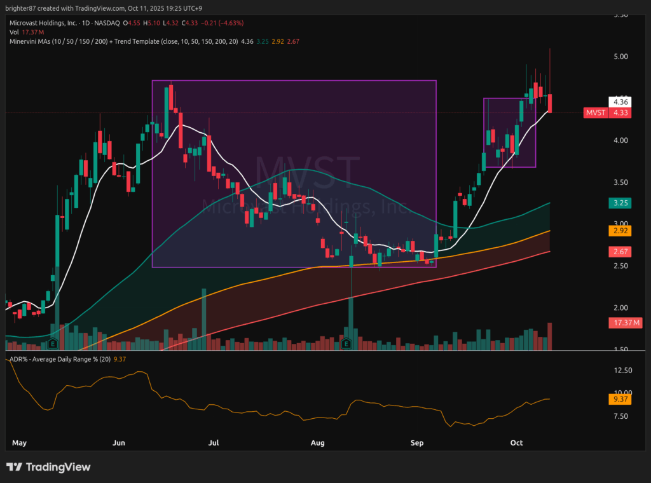Click the TradingView logo icon

coord(15,467)
